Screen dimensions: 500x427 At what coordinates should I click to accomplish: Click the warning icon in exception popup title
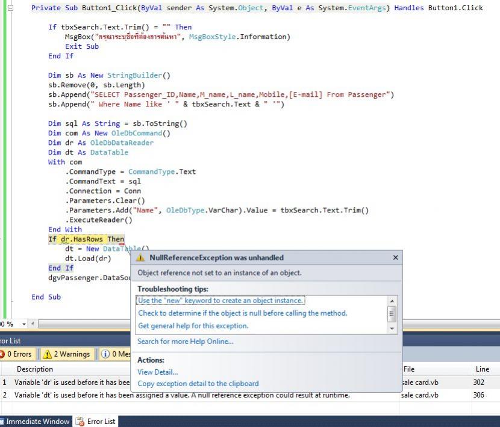[140, 258]
